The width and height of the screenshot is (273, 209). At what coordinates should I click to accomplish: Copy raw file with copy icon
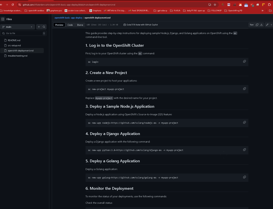tap(257, 25)
